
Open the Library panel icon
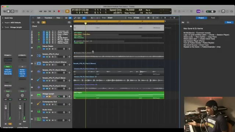click(4, 11)
